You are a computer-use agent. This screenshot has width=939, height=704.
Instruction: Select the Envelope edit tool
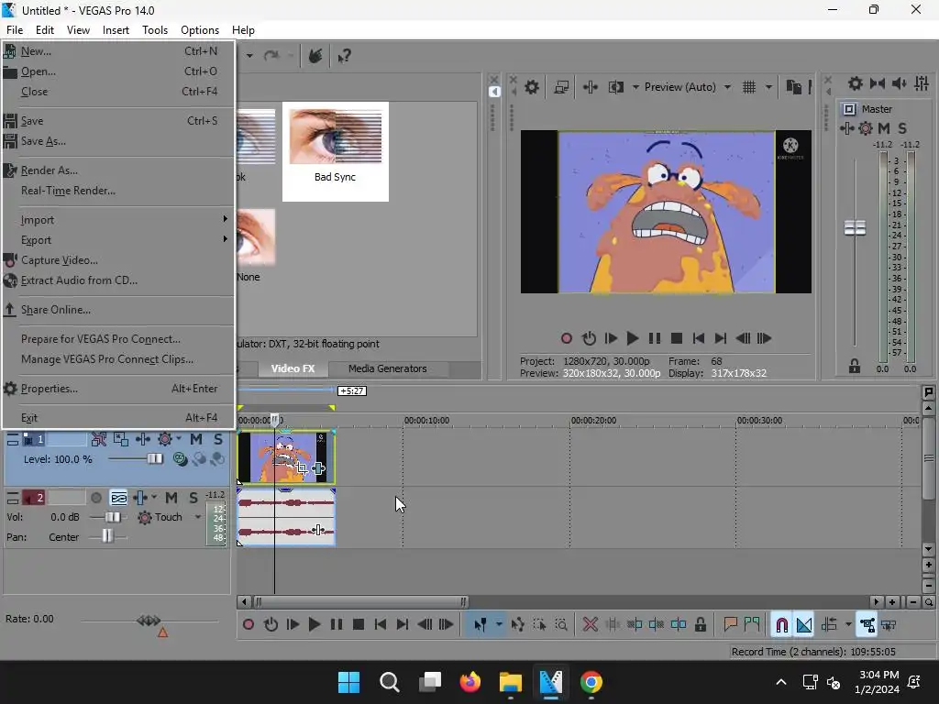[517, 625]
